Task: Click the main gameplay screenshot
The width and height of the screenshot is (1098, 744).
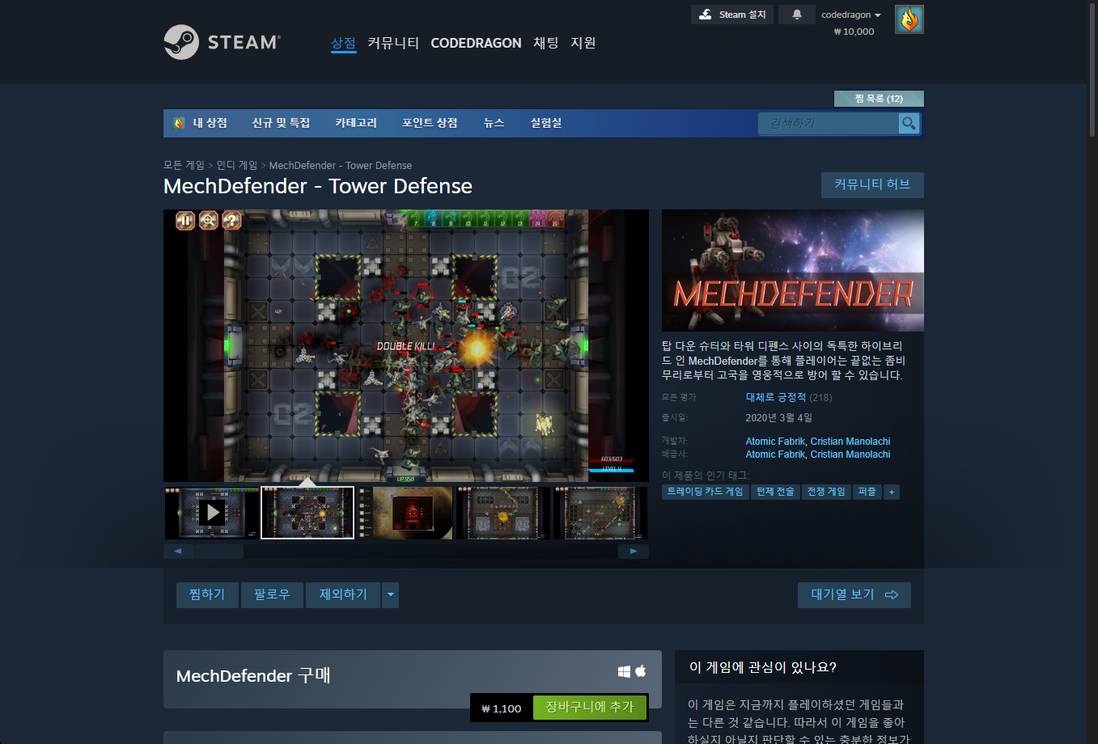Action: [x=406, y=346]
